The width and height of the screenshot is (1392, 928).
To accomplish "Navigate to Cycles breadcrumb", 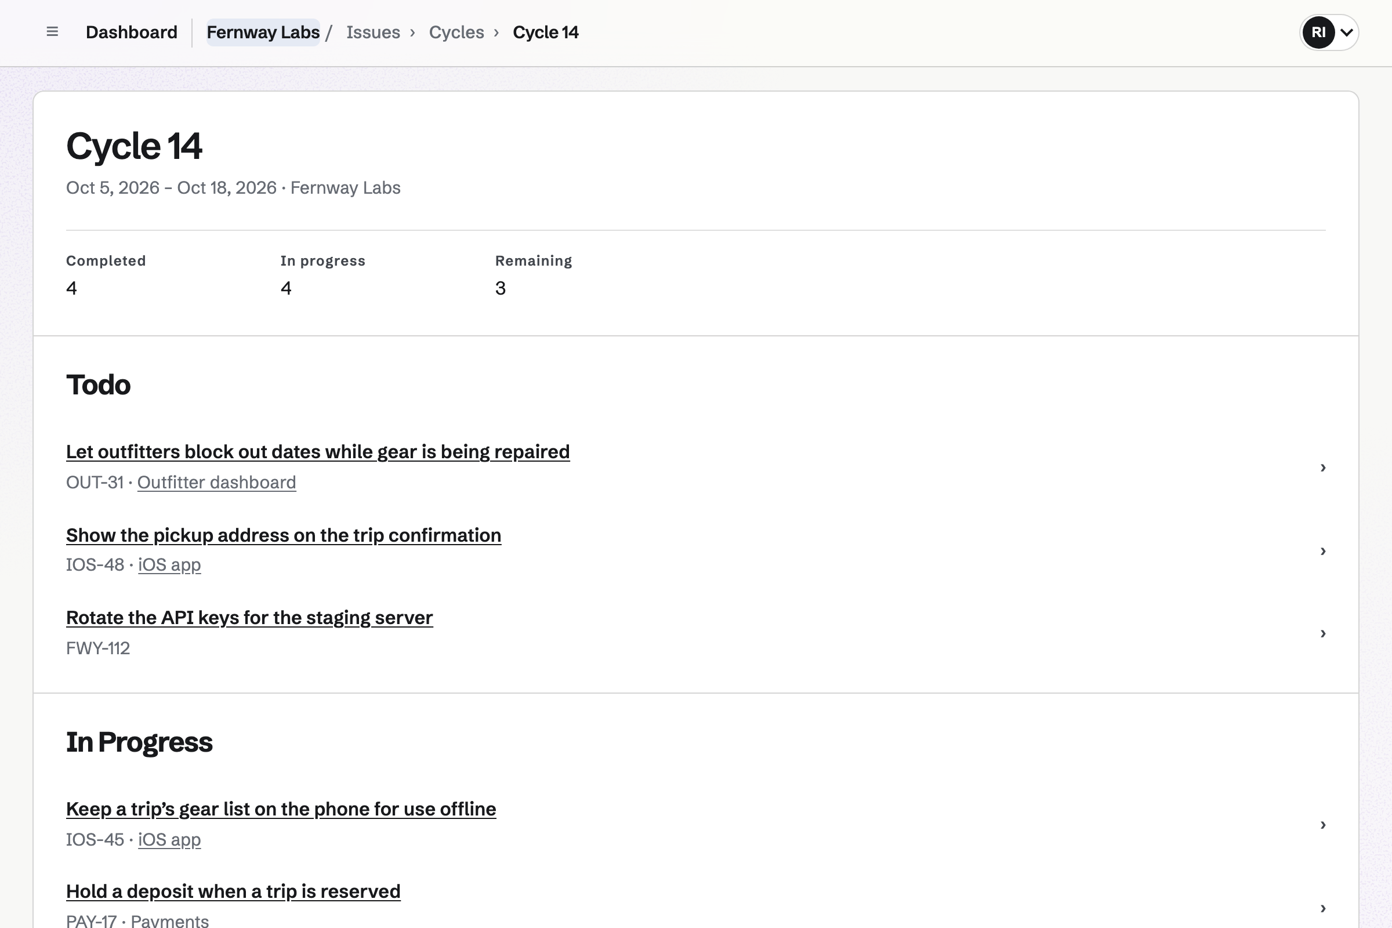I will pyautogui.click(x=456, y=32).
